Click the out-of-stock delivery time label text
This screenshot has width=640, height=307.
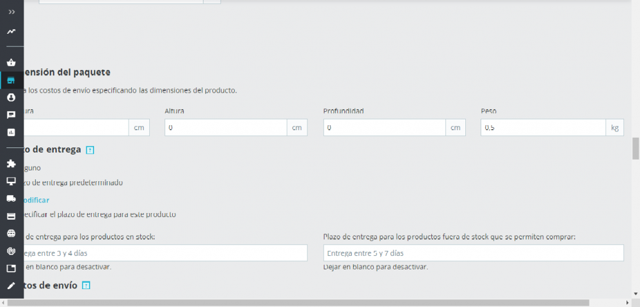pyautogui.click(x=449, y=237)
